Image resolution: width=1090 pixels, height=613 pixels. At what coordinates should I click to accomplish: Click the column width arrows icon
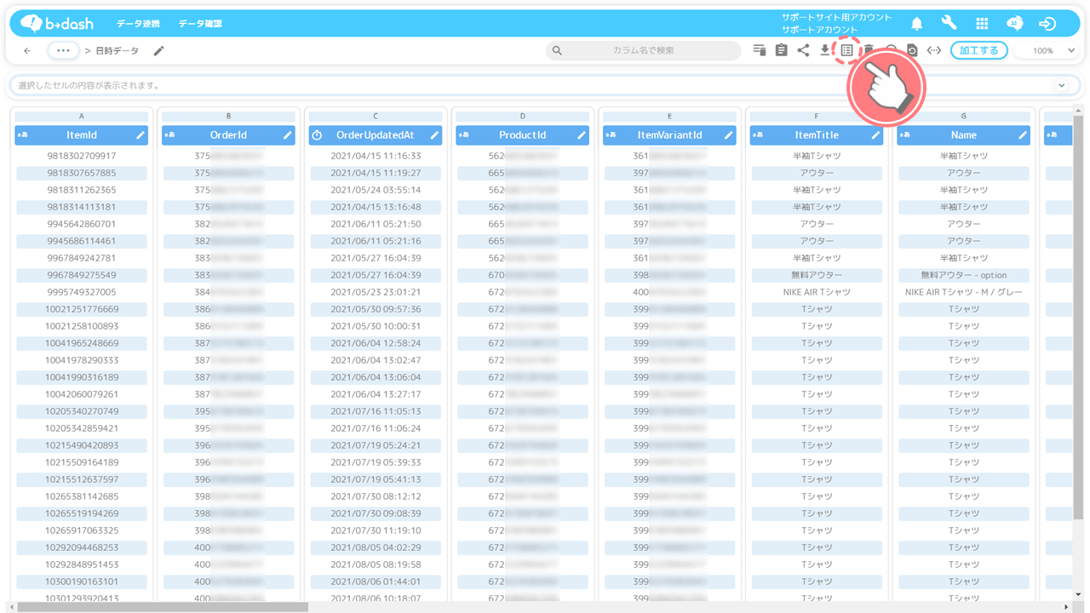pos(934,51)
